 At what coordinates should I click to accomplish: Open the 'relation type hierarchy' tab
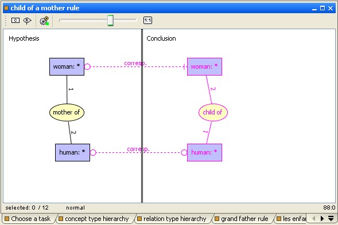click(172, 219)
